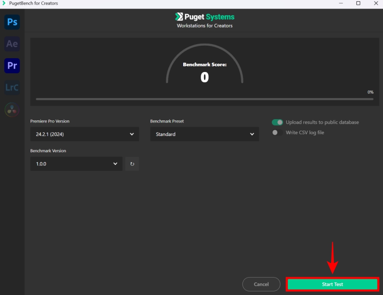This screenshot has width=383, height=295.
Task: Toggle Upload results to public database
Action: (x=277, y=122)
